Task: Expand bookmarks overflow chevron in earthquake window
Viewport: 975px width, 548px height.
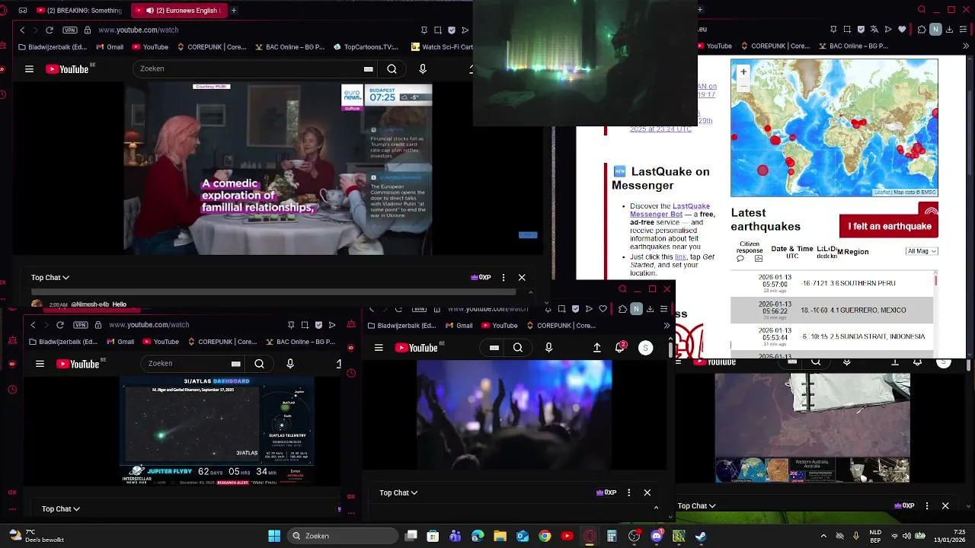Action: (x=965, y=46)
